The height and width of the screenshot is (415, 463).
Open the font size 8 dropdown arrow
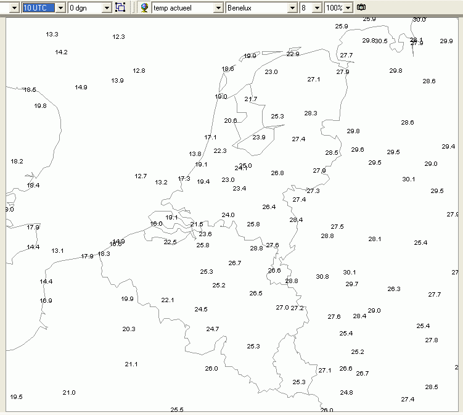pos(317,8)
